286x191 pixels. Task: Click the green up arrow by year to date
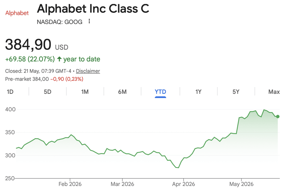[59, 59]
